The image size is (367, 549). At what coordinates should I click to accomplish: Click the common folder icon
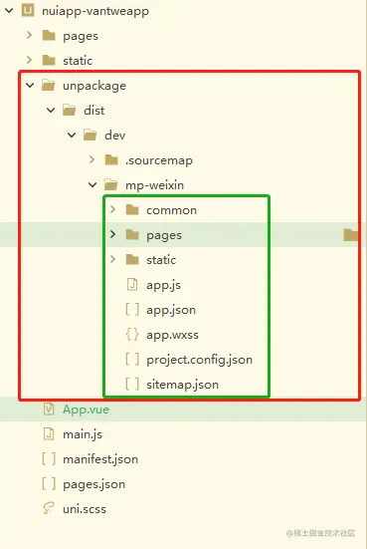[132, 209]
